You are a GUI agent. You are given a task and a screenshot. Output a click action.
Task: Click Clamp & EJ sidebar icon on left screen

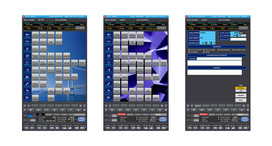click(27, 42)
